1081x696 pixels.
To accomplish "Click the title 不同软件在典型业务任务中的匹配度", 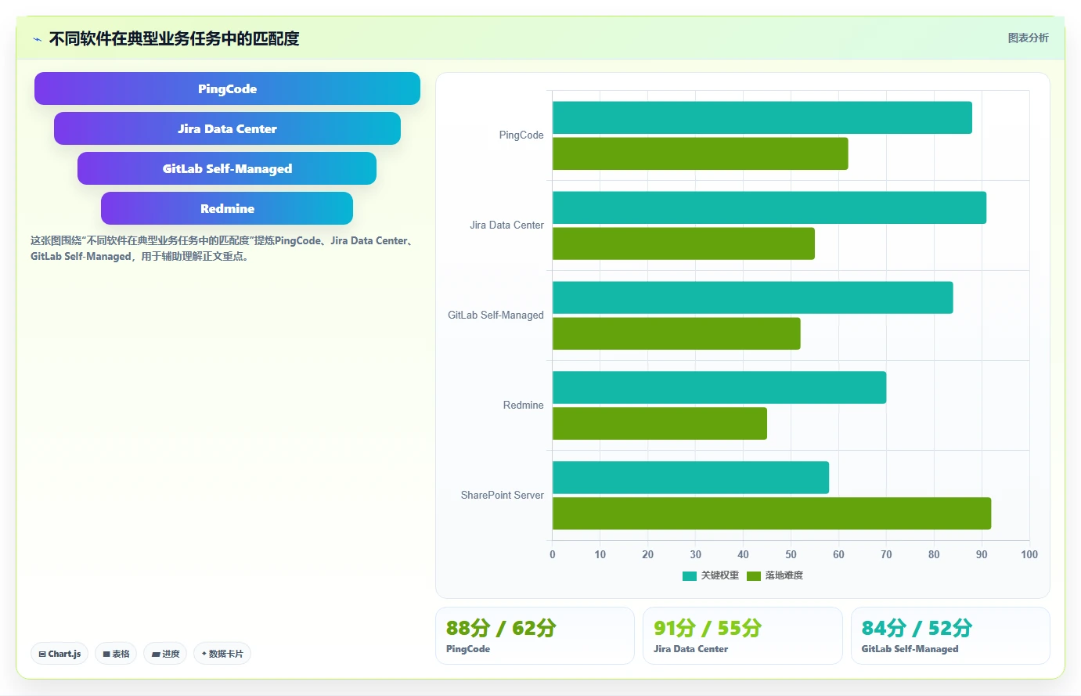I will pos(175,38).
